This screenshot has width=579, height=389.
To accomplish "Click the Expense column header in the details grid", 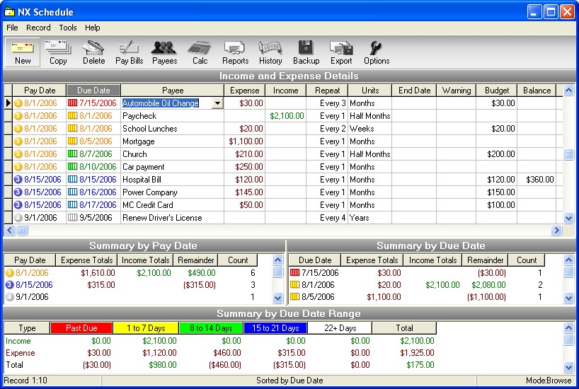I will click(x=244, y=91).
